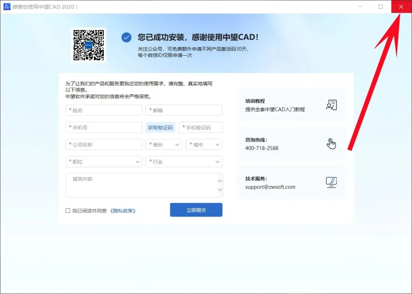The height and width of the screenshot is (294, 412).
Task: Click the 手机号 input field
Action: [104, 128]
